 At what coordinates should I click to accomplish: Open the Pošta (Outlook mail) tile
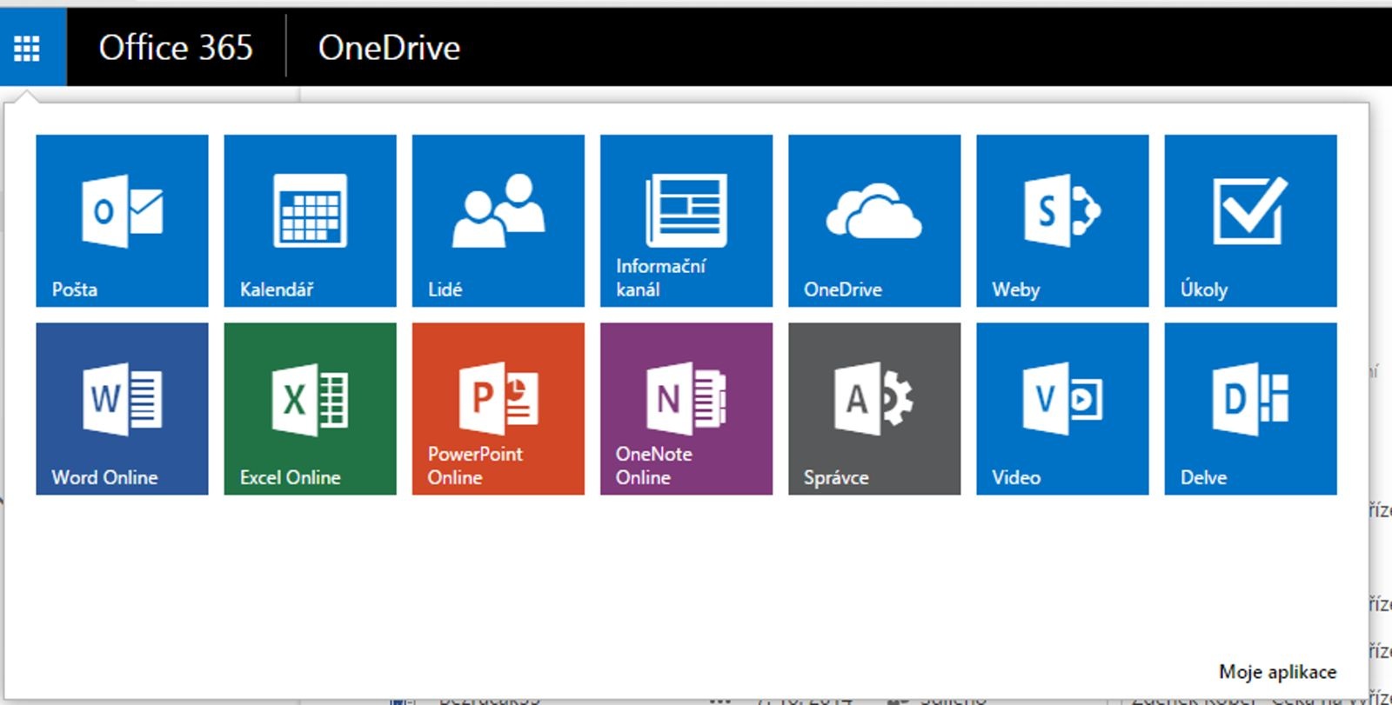point(122,221)
